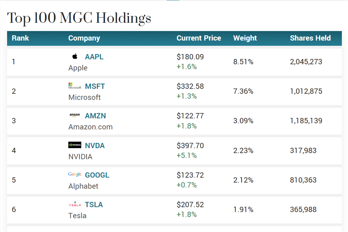Image resolution: width=348 pixels, height=232 pixels.
Task: Sort by Shares Held column header
Action: click(x=310, y=38)
